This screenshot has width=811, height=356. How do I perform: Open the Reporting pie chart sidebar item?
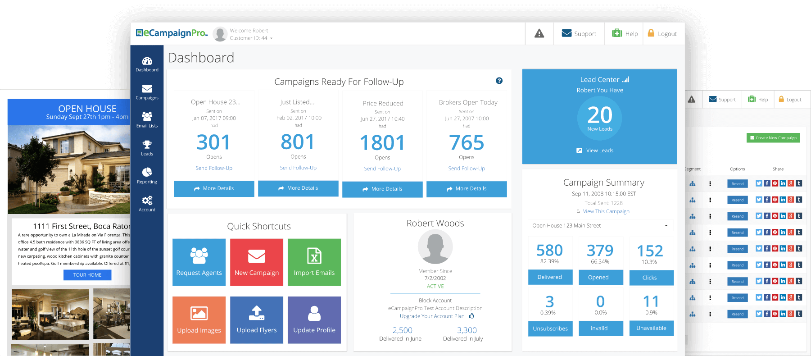click(147, 176)
